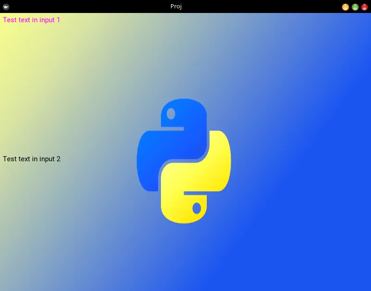This screenshot has height=291, width=371.
Task: Click the 'Proj' title bar text
Action: (x=176, y=6)
